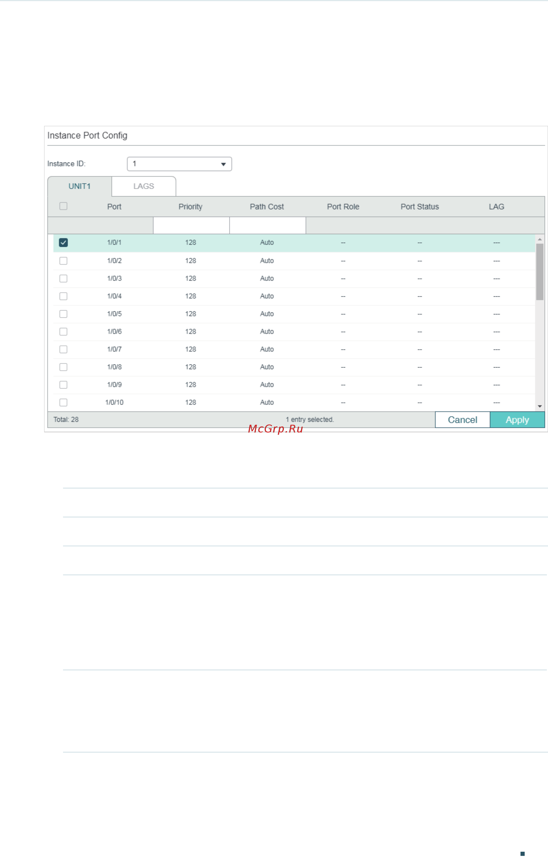Click the port label 1/0/1

(x=114, y=242)
